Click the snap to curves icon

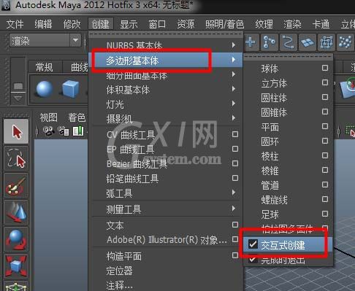[x=270, y=42]
